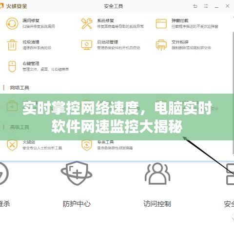The image size is (234, 234).
Task: Click the 访问控制 label
Action: (157, 204)
